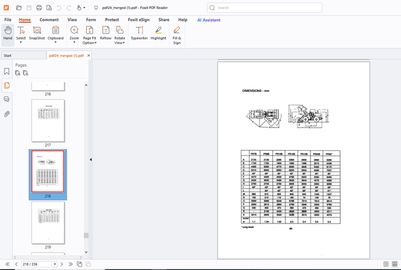Open the Share ribbon tab
This screenshot has height=270, width=401.
pyautogui.click(x=164, y=19)
